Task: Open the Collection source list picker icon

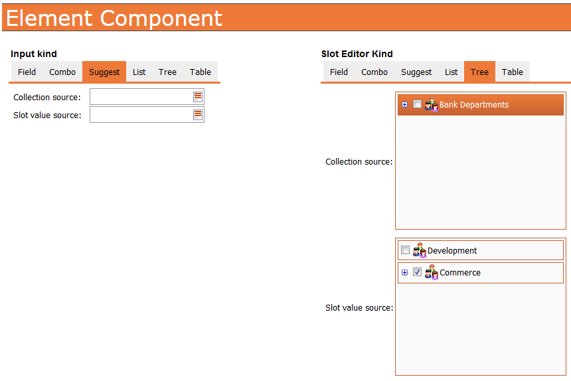Action: [197, 97]
